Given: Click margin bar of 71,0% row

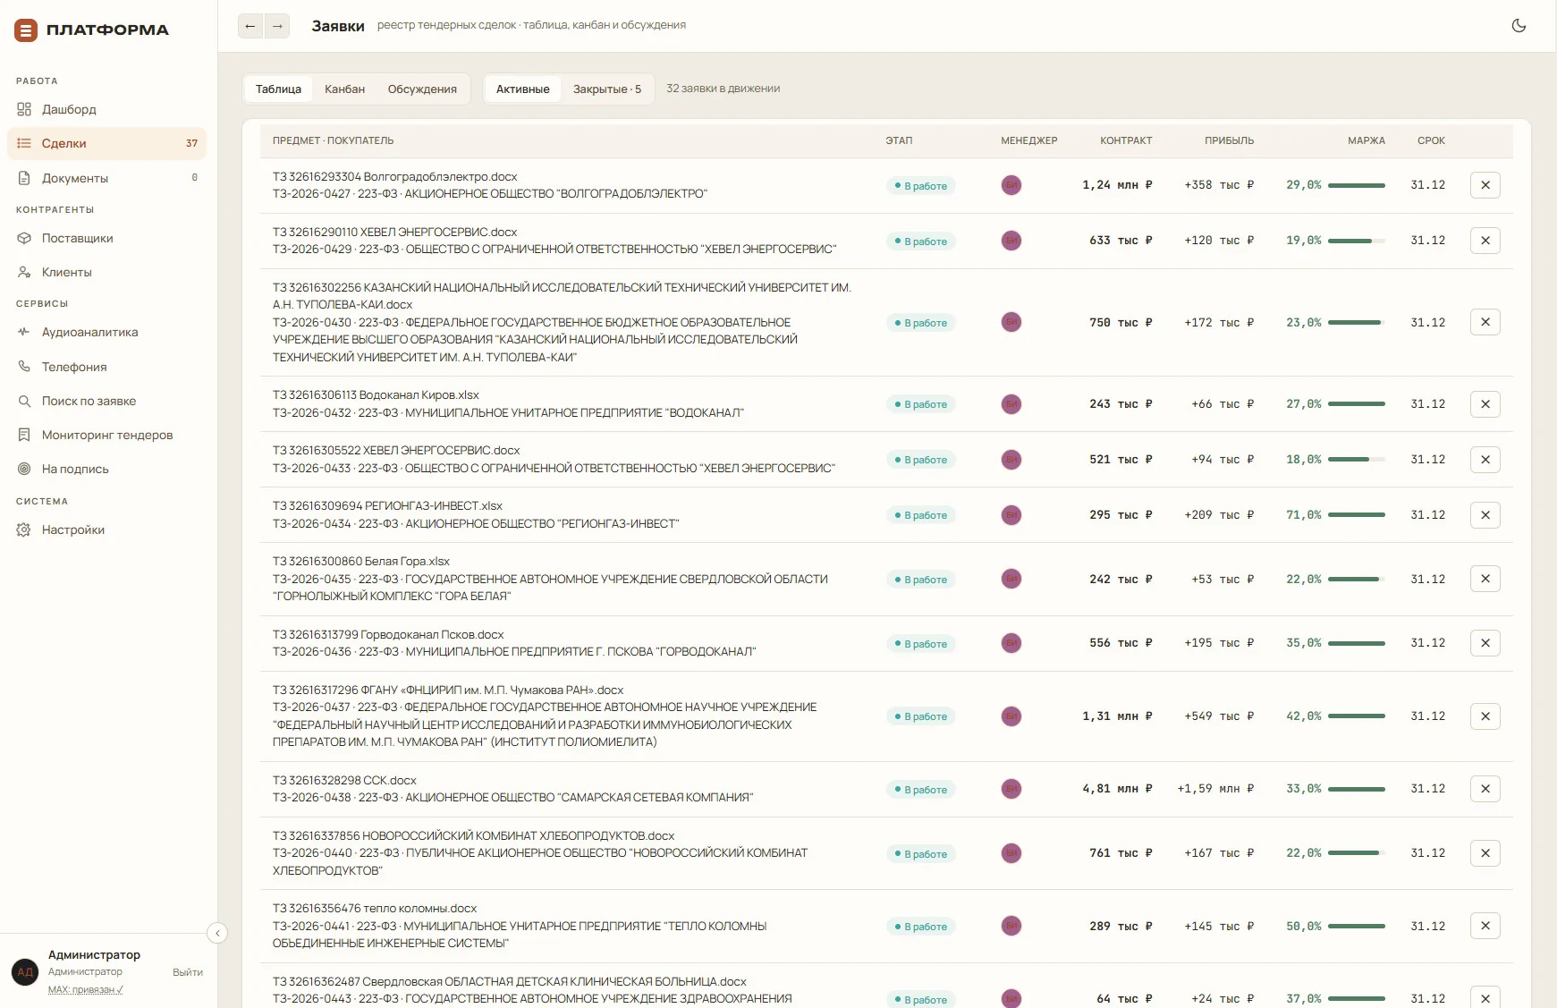Looking at the screenshot, I should pos(1357,515).
